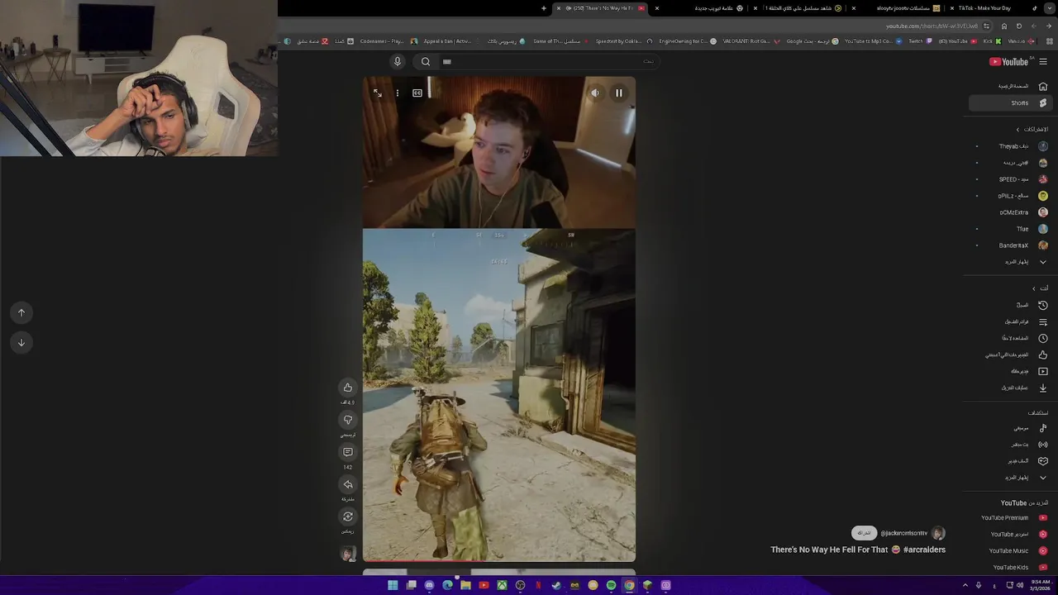Click the YouTube search magnifier button
1058x595 pixels.
pos(426,61)
